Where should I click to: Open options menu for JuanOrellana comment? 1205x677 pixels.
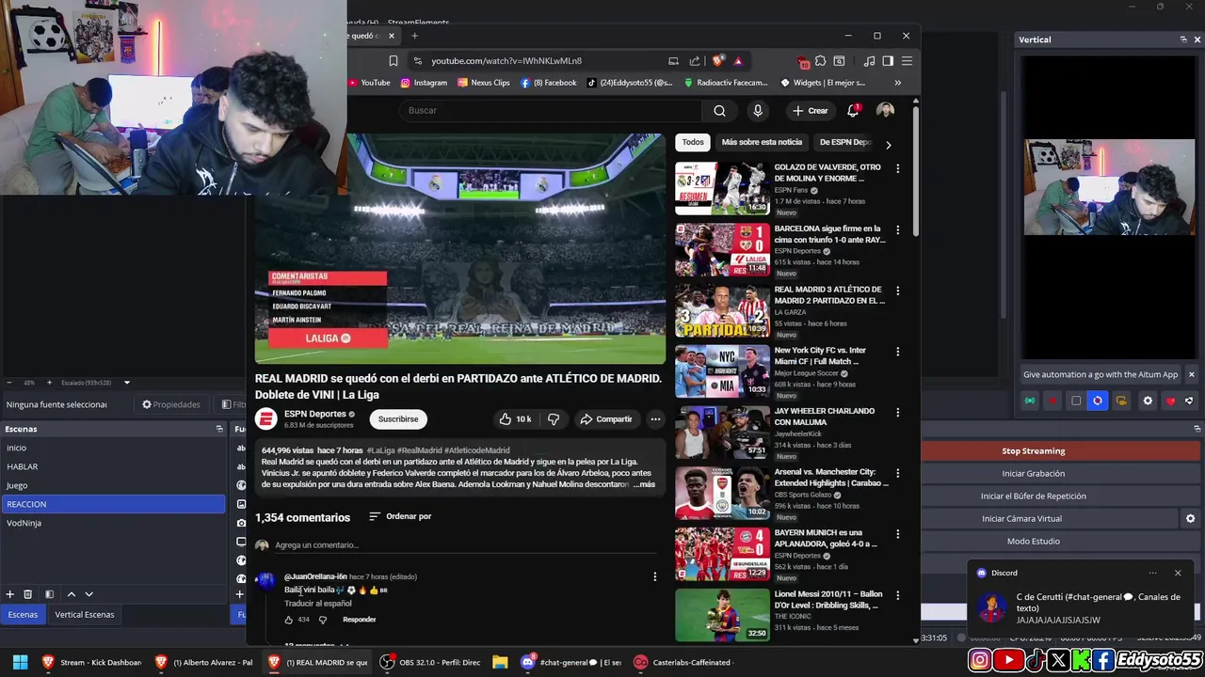point(655,576)
